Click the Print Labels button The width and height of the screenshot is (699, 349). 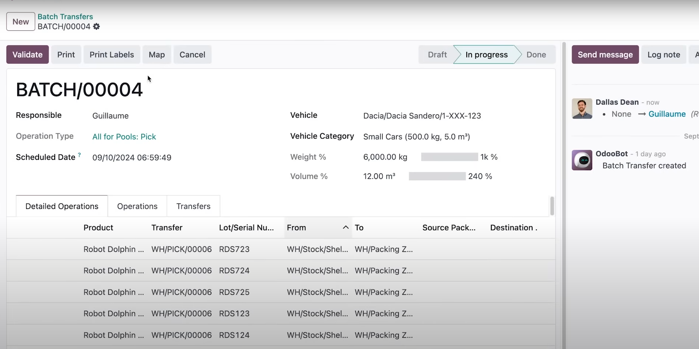(x=112, y=55)
